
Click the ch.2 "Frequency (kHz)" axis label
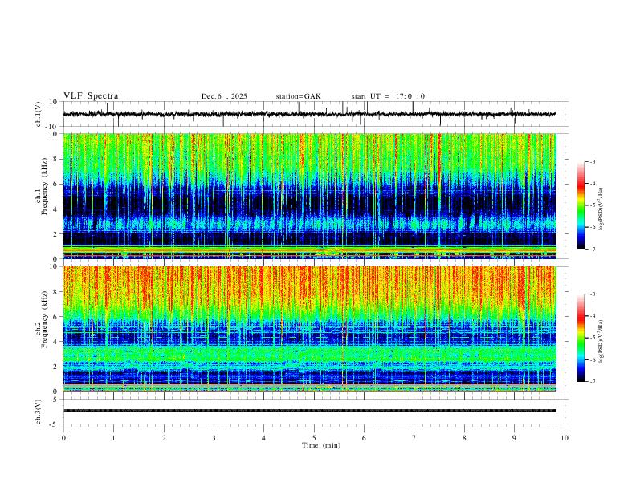[x=44, y=319]
